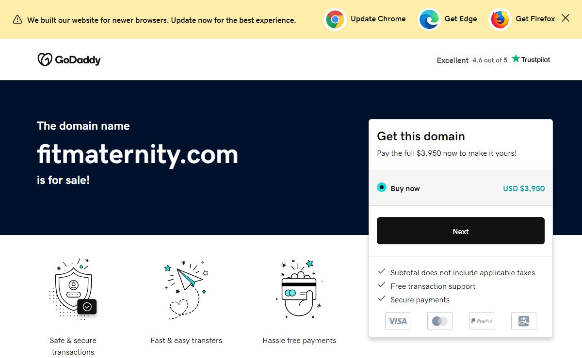Open the Trustpilot rating badge
The image size is (582, 358).
click(493, 60)
